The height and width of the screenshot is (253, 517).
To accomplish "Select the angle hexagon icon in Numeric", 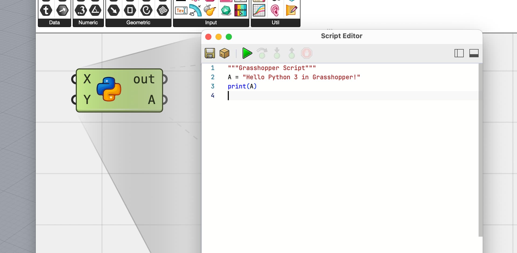I will point(95,10).
